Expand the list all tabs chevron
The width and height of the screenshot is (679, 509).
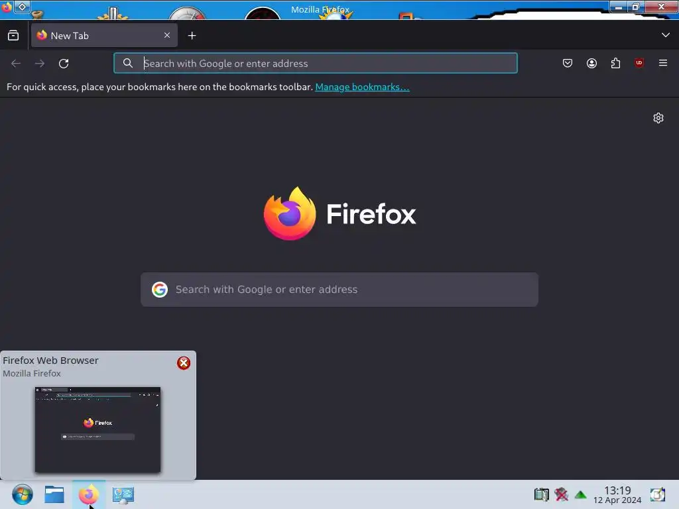[x=666, y=35]
